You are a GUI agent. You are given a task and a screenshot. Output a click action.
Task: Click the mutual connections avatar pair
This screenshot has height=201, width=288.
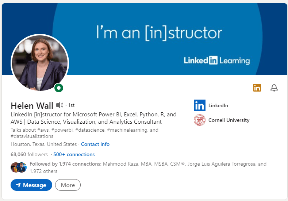click(19, 167)
